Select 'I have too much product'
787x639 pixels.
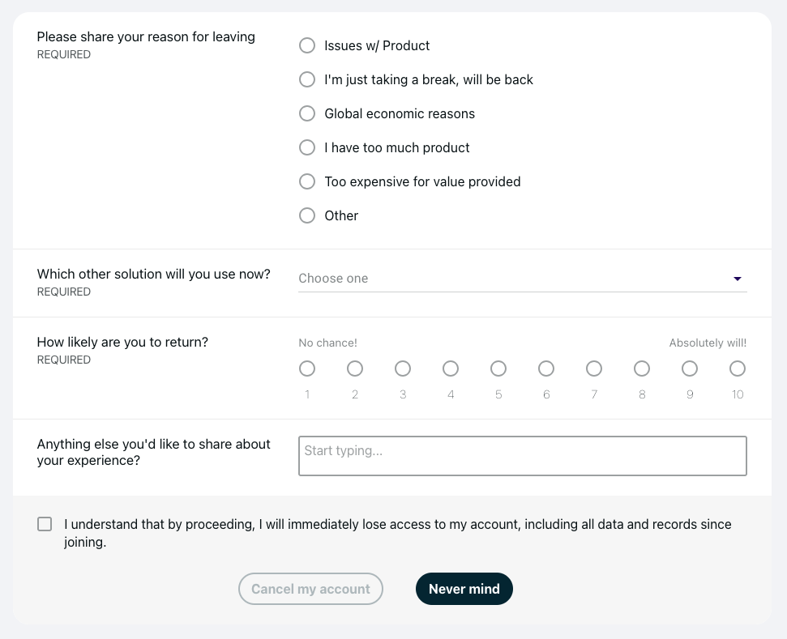pos(307,147)
